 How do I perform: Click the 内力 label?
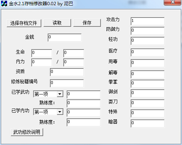(20, 61)
